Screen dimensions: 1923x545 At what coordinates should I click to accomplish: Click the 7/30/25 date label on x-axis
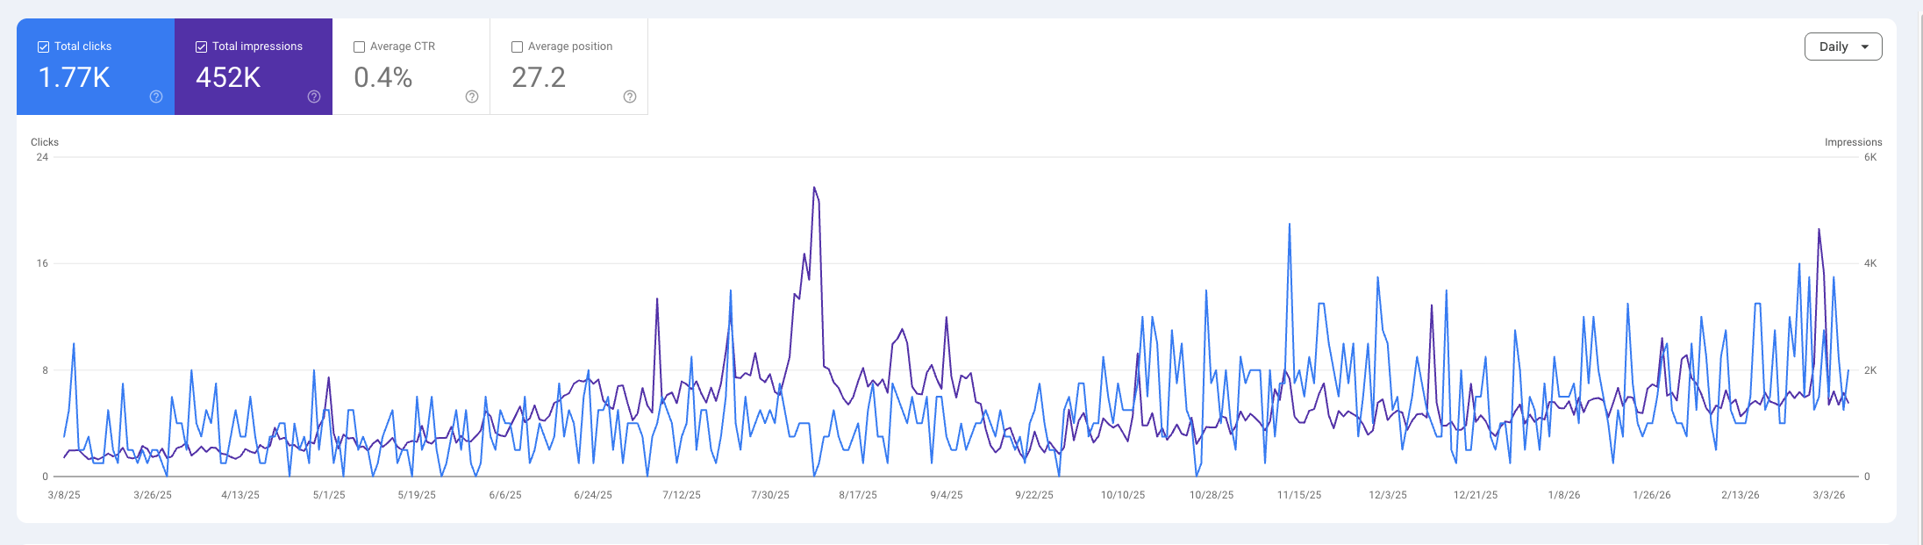(769, 495)
